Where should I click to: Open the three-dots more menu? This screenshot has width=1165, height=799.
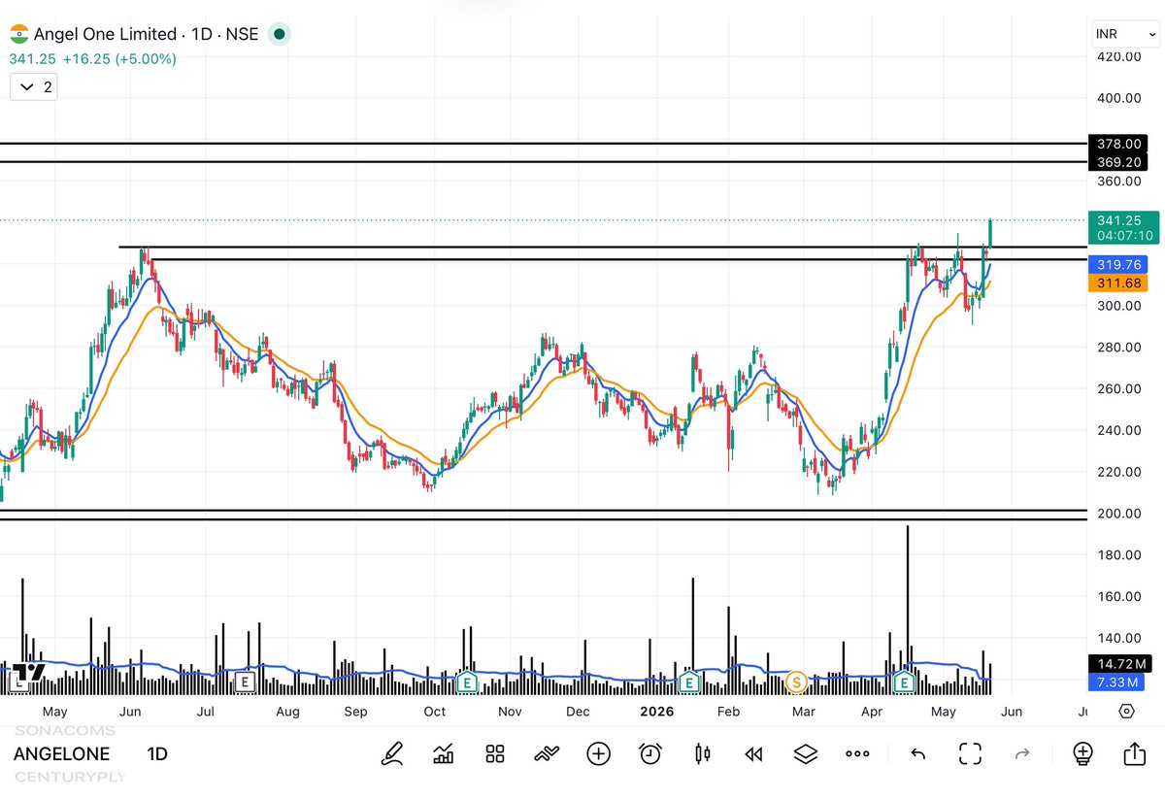pos(857,753)
